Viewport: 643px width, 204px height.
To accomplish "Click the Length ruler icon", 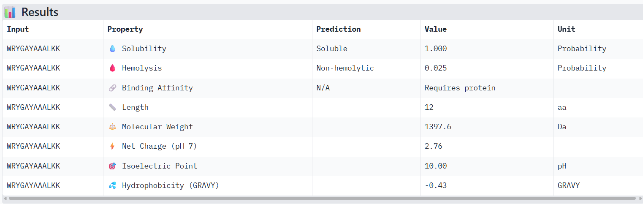I will tap(112, 107).
